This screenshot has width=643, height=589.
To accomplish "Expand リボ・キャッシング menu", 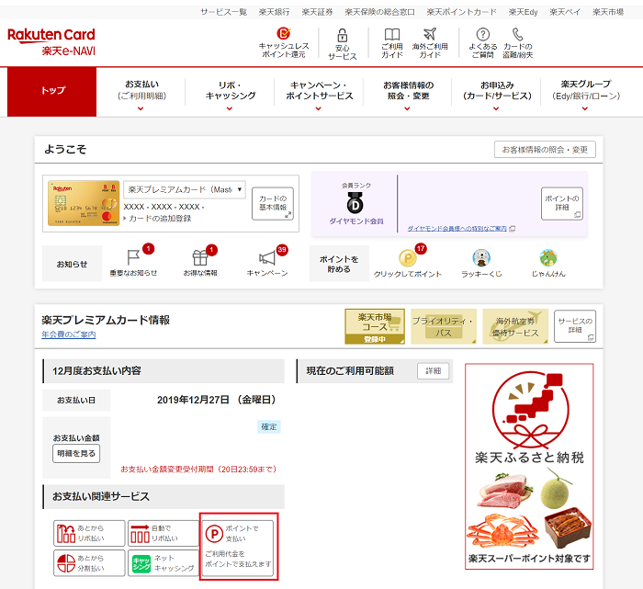I will click(x=230, y=93).
